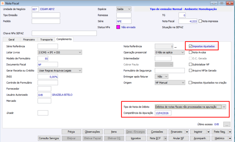Click the Intermediador input field
Viewport: 235px width, 142px height.
[x=163, y=58]
